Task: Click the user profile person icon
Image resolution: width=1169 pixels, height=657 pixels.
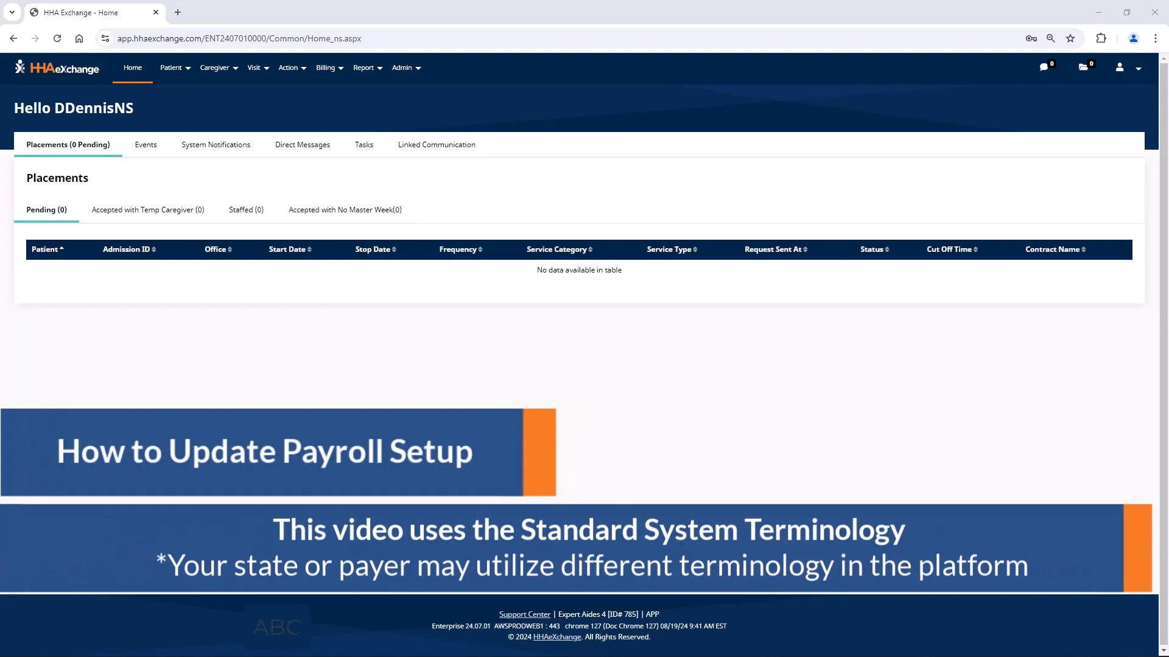Action: 1120,68
